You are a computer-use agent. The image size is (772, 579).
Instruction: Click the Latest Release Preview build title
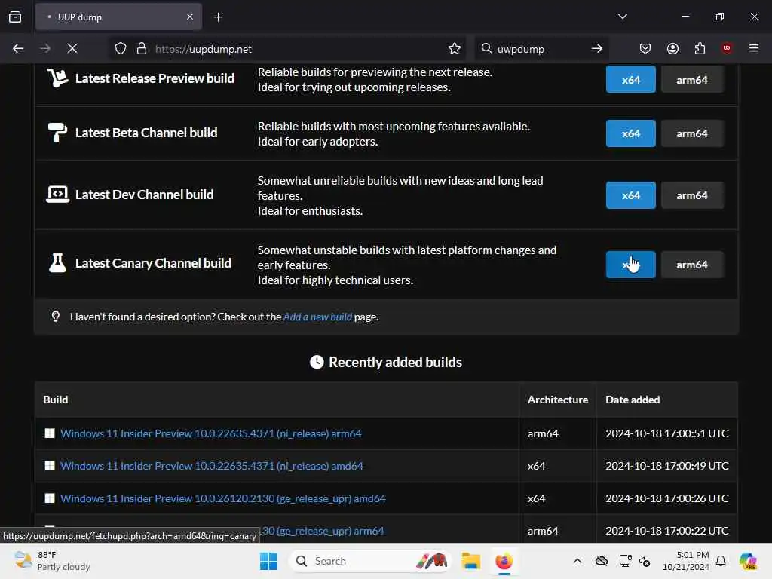155,78
